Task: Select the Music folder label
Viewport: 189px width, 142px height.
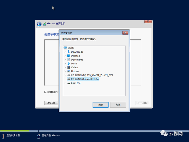Action: (x=74, y=63)
